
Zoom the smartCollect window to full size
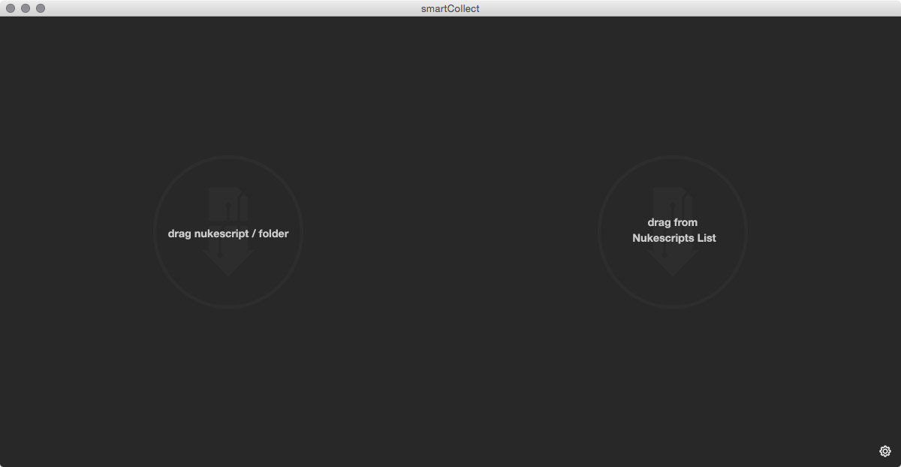pos(41,8)
